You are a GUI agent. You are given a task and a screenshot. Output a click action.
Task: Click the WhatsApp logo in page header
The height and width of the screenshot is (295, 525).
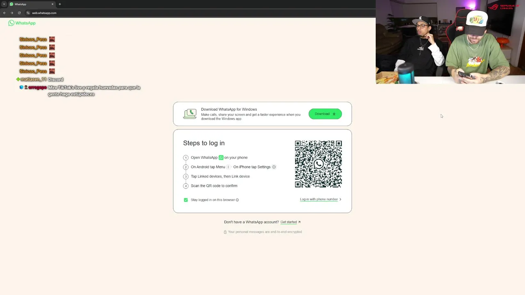click(x=22, y=23)
